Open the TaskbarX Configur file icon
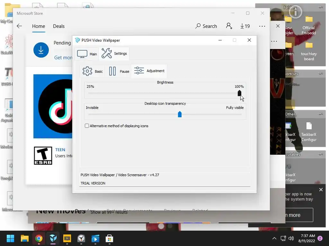329x246 pixels. [309, 132]
